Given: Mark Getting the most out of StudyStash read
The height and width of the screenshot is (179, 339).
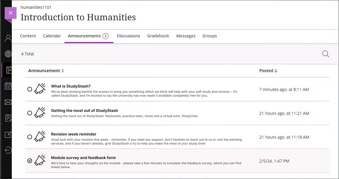Looking at the screenshot, I should point(30,113).
